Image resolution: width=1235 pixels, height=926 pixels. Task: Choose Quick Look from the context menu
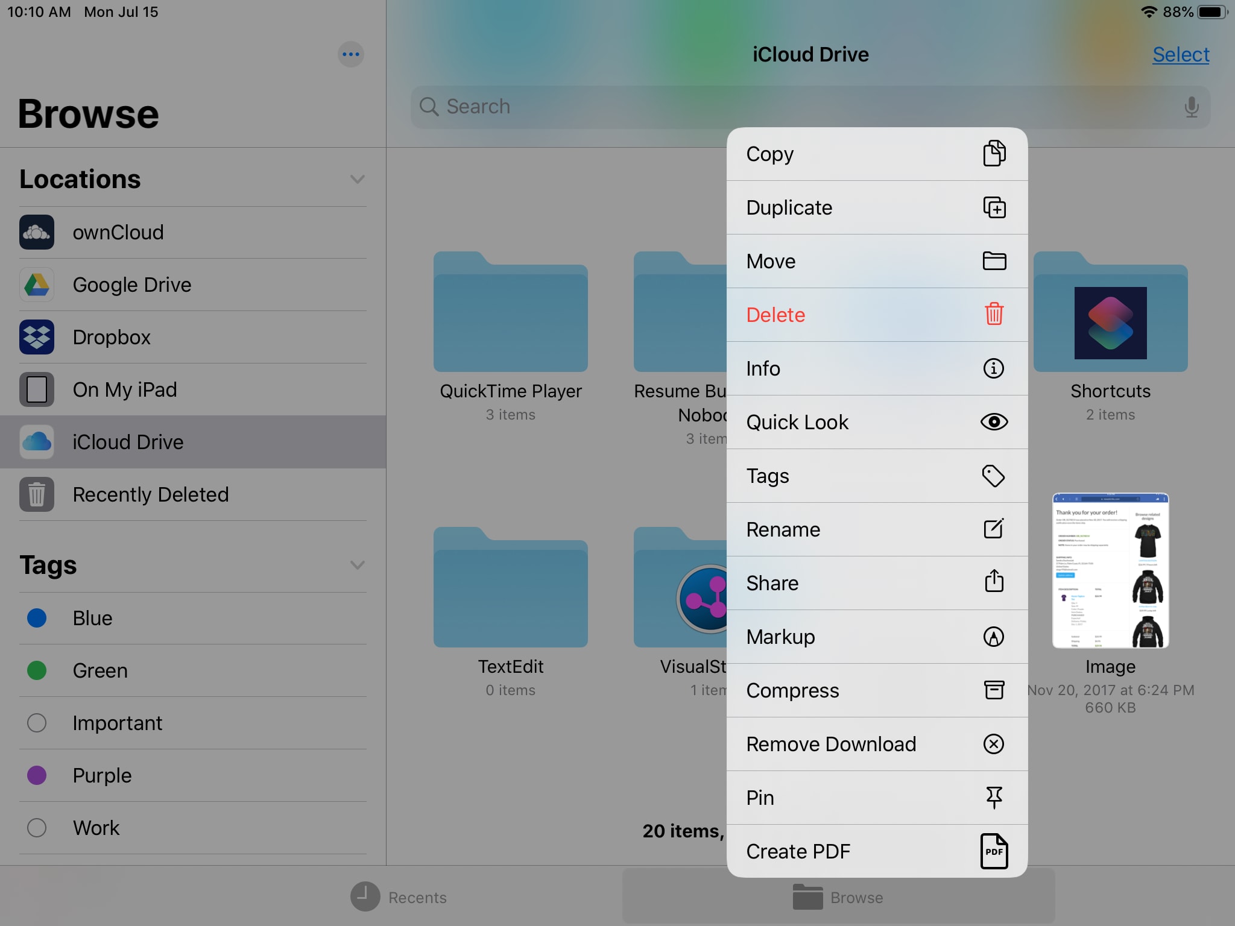877,422
